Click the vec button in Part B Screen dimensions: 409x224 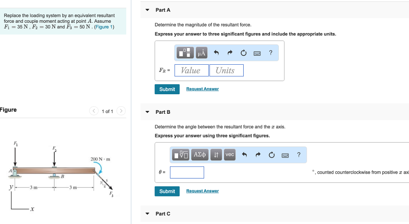tap(230, 155)
